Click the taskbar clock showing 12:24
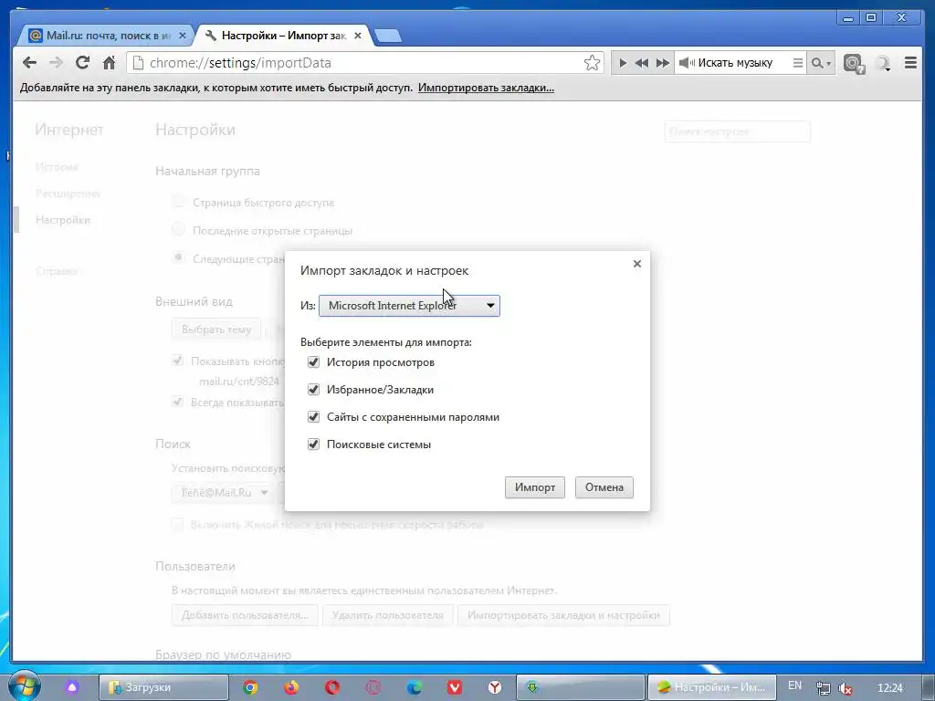 [890, 688]
